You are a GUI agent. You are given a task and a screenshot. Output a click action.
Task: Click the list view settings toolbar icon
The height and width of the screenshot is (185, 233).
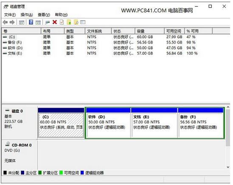coord(83,22)
